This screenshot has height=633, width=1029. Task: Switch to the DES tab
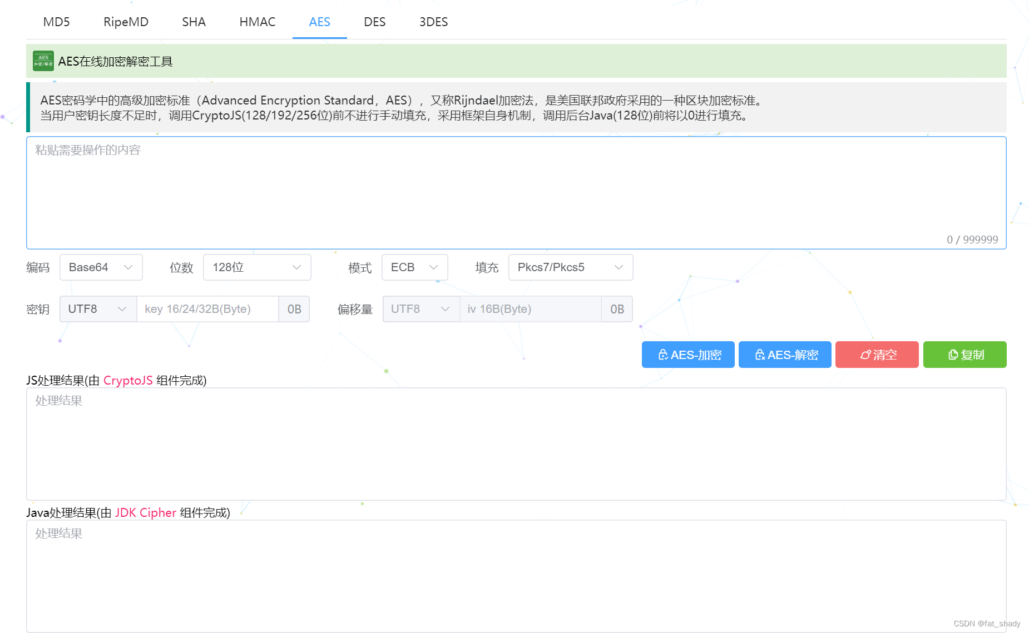[374, 22]
